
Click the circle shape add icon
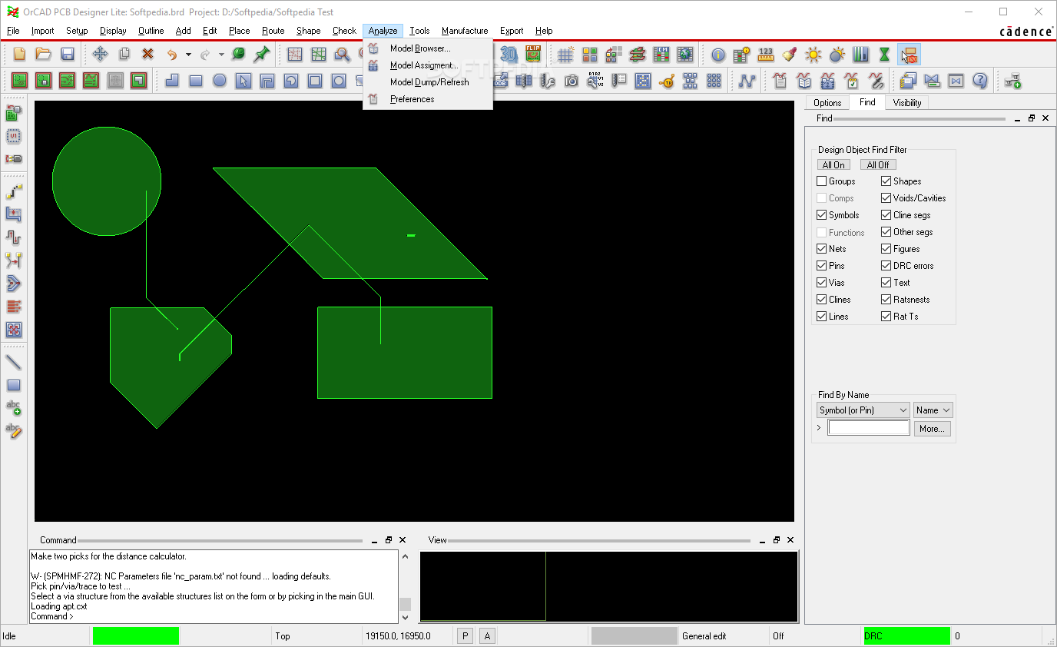[x=220, y=81]
